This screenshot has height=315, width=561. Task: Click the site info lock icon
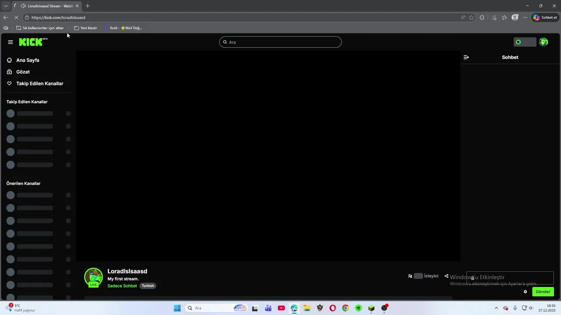pyautogui.click(x=27, y=17)
